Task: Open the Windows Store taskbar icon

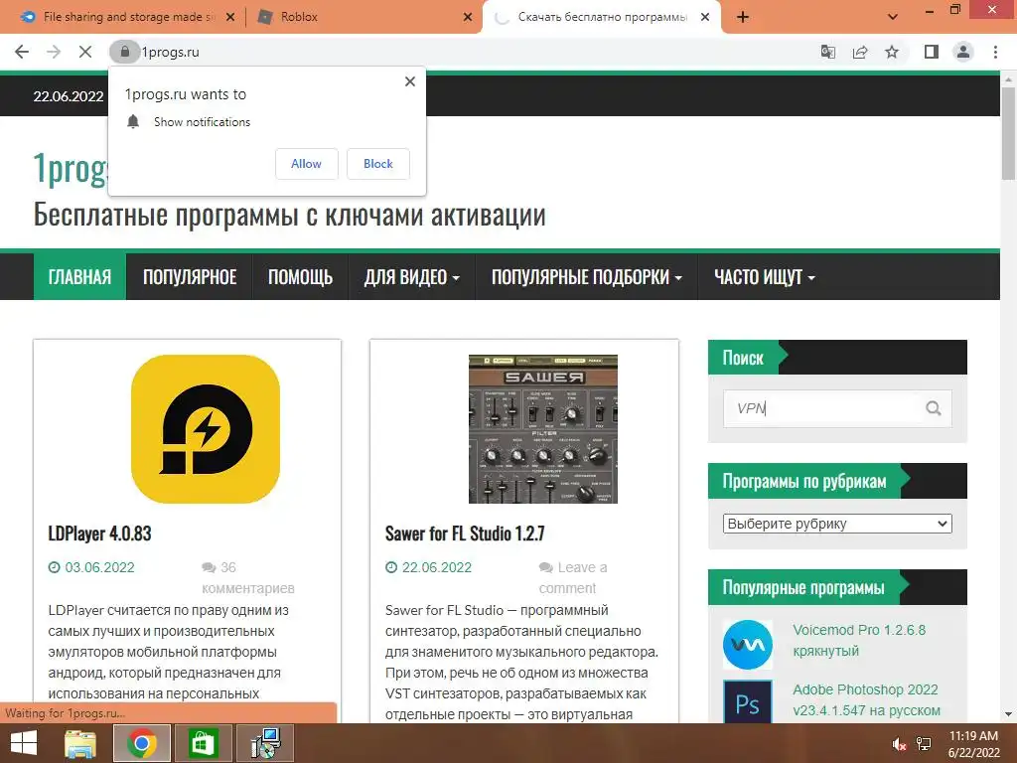Action: click(x=203, y=743)
